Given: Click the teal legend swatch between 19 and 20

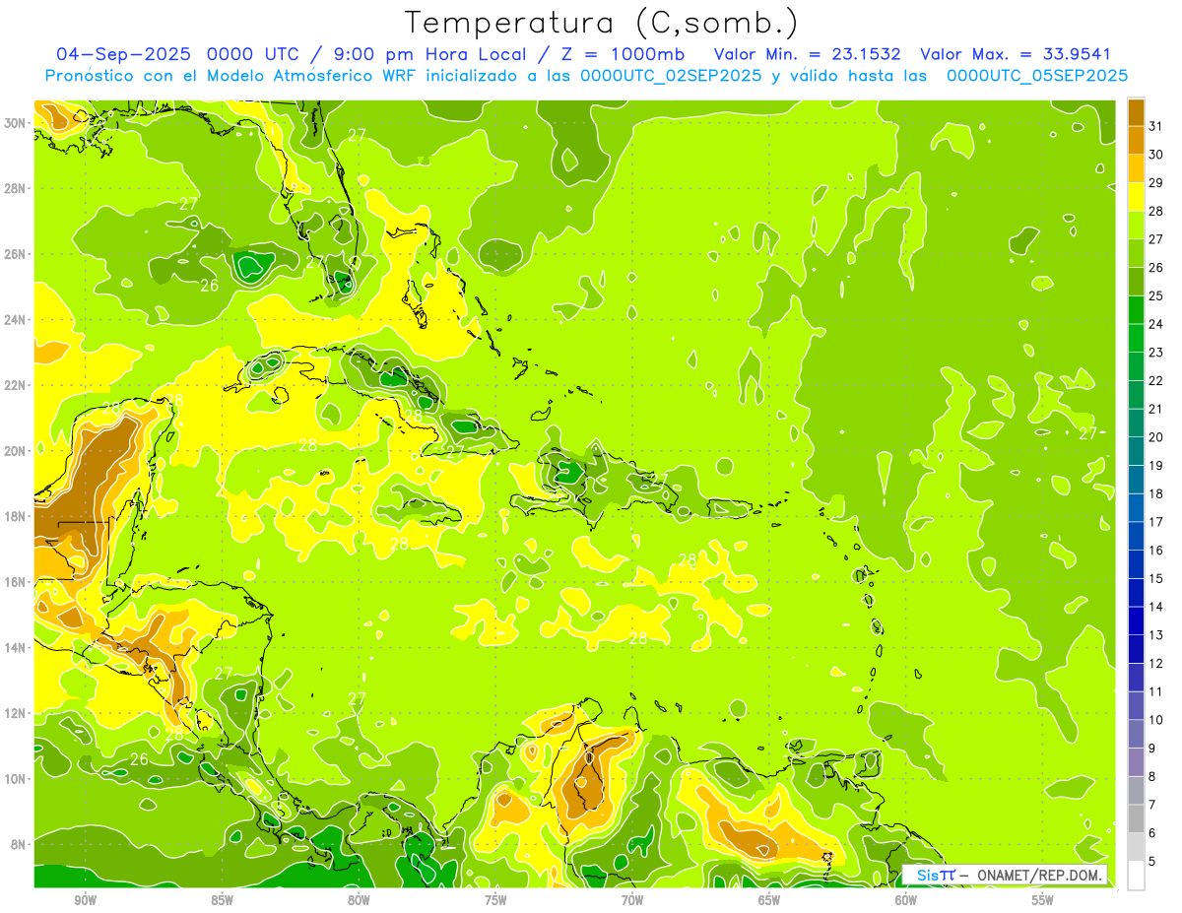Looking at the screenshot, I should 1136,451.
